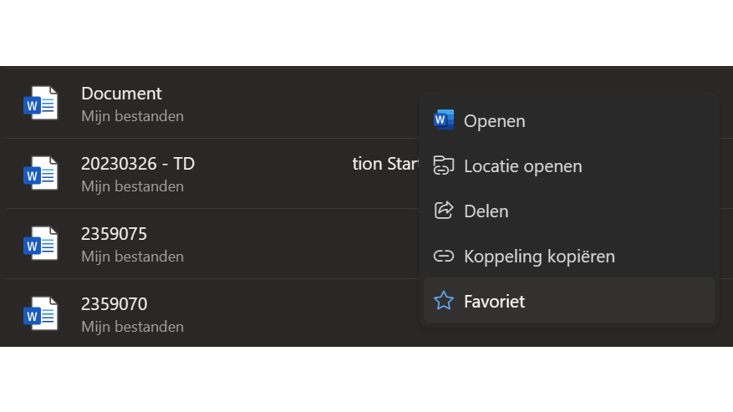Select Koppeling kopiëren option

coord(539,257)
